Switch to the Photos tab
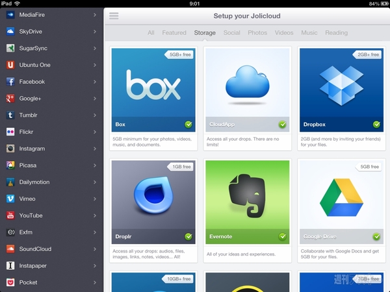The width and height of the screenshot is (390, 292). pos(257,32)
